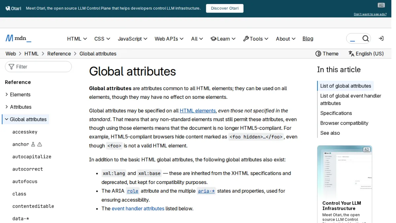Open the Learn navigation menu

(x=223, y=39)
